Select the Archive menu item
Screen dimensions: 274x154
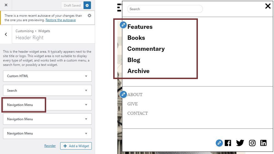tap(139, 71)
